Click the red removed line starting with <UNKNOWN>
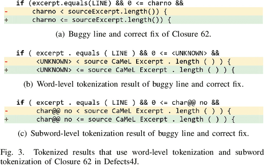The image size is (264, 165). [x=132, y=62]
